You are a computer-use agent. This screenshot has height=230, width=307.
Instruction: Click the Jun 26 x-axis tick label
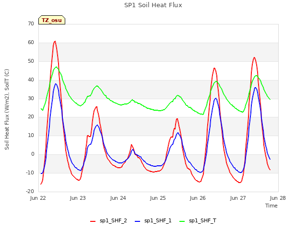pos(198,198)
